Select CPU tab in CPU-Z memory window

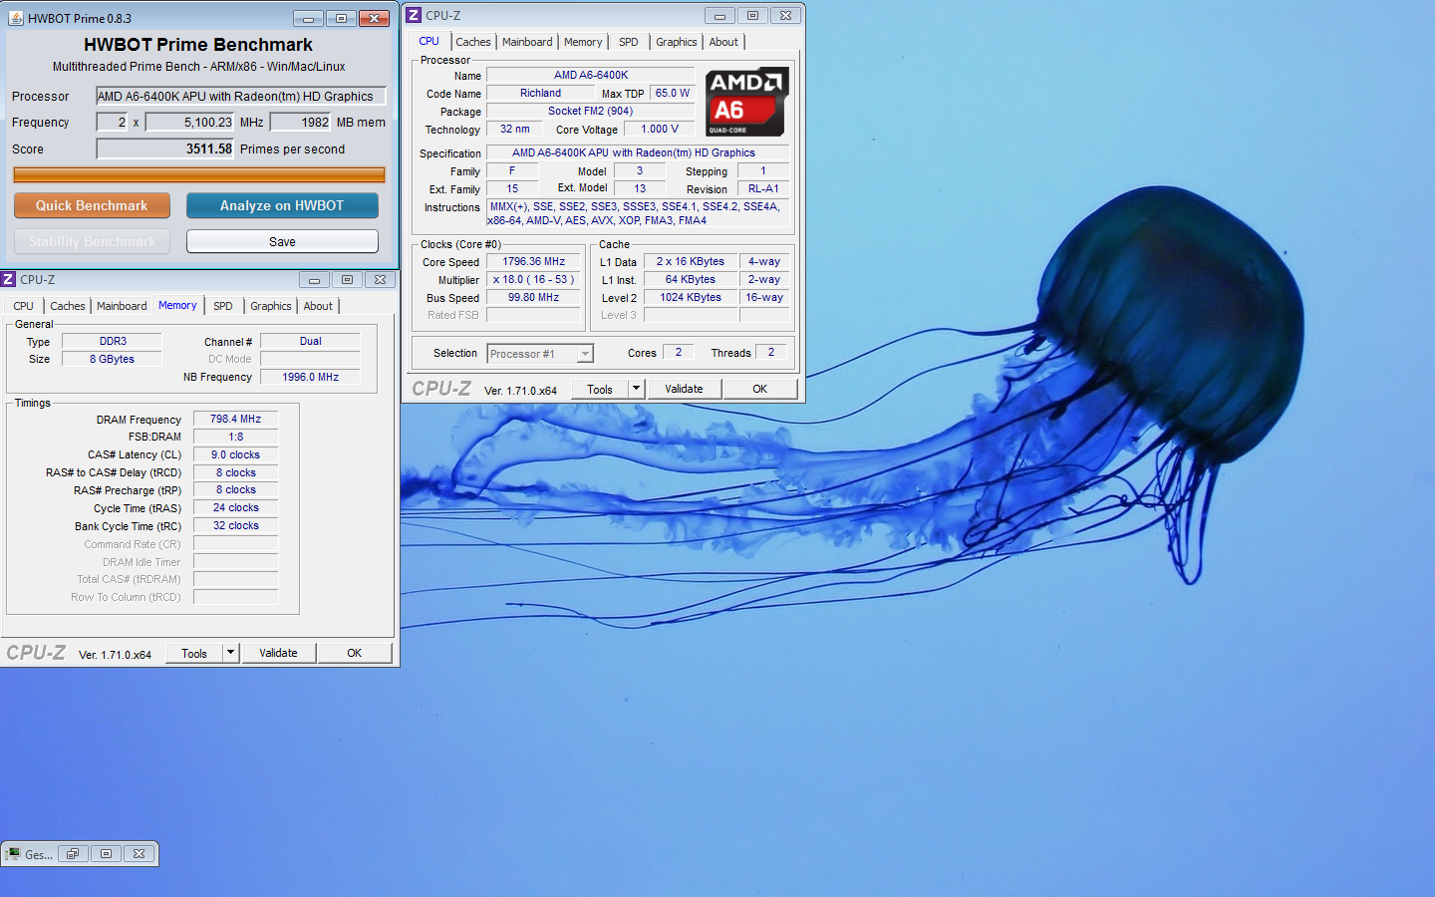(23, 306)
